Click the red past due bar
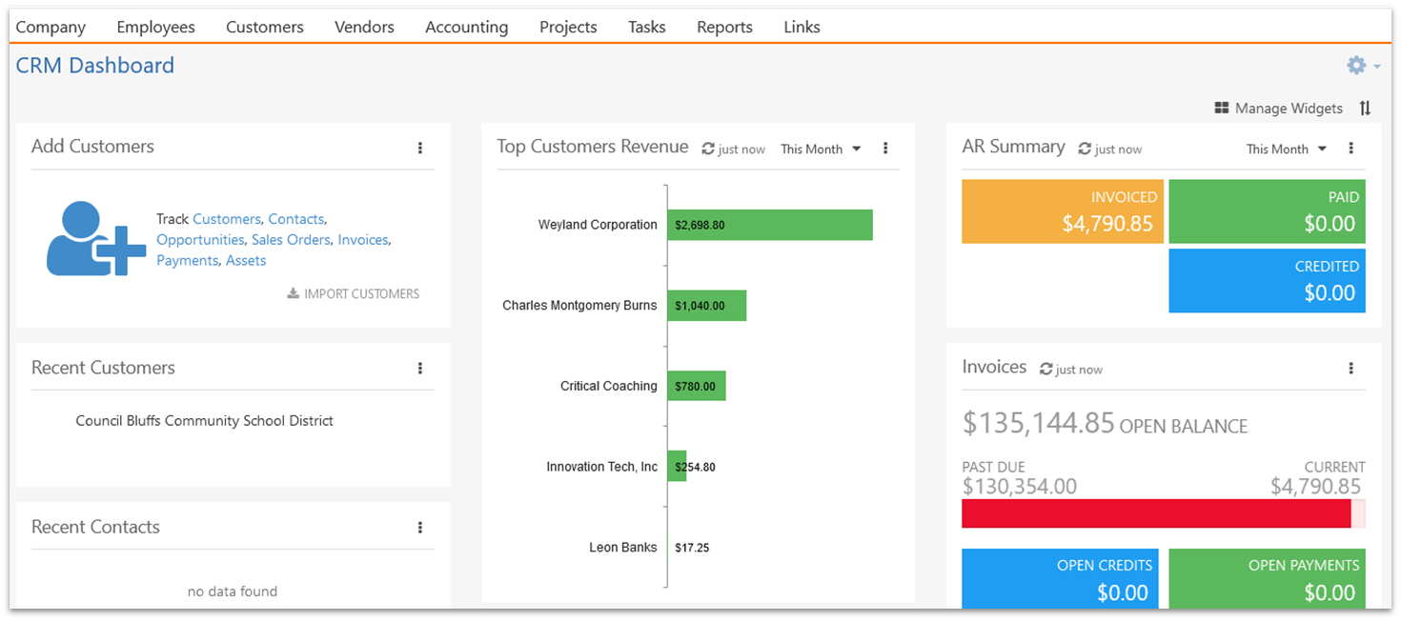1401x621 pixels. [x=1156, y=513]
